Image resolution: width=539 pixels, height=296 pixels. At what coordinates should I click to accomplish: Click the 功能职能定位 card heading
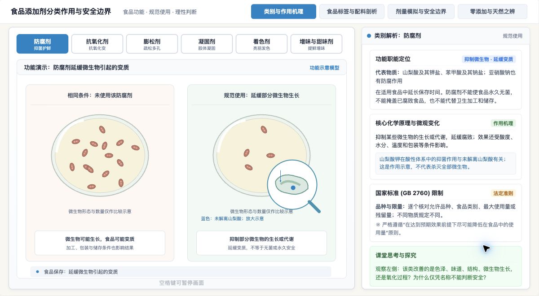pyautogui.click(x=393, y=59)
